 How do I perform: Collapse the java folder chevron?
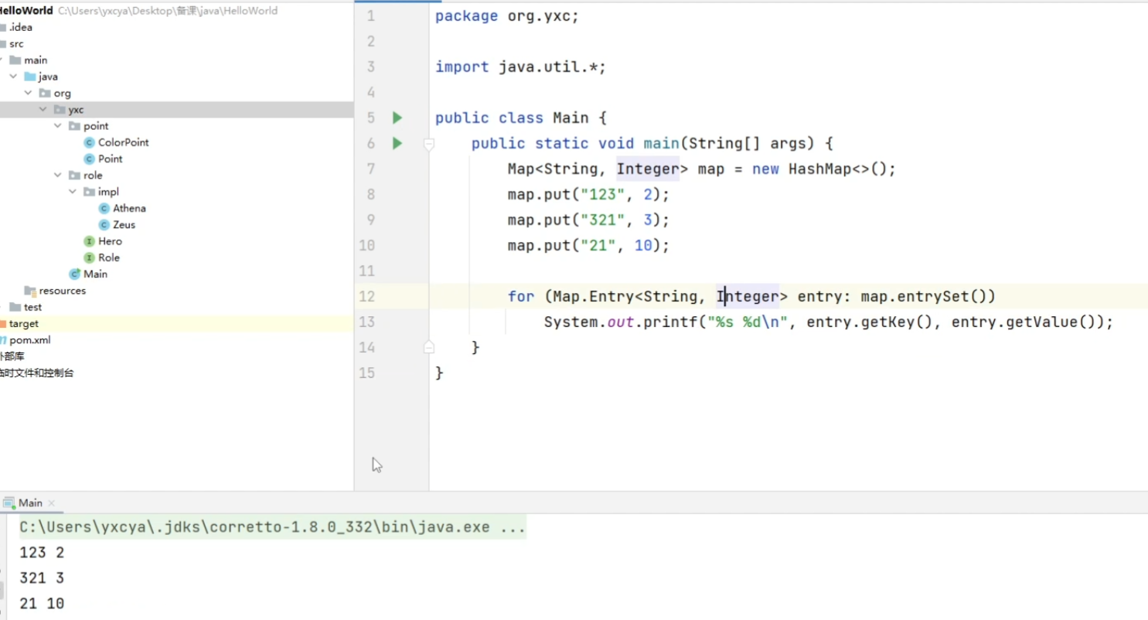coord(14,77)
